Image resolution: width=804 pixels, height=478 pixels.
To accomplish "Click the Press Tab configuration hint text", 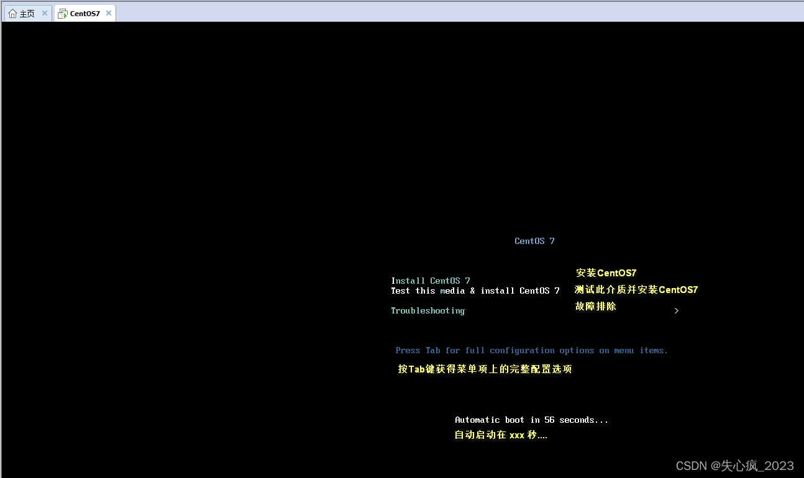I will coord(532,351).
